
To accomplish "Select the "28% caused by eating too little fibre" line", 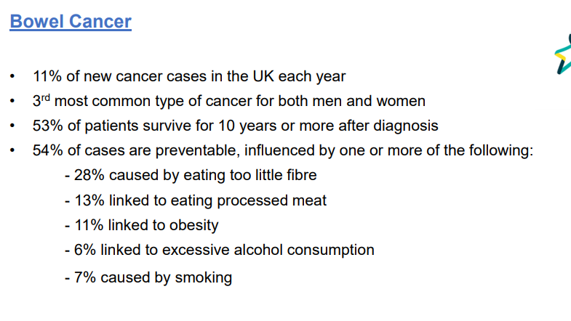I will coord(191,176).
